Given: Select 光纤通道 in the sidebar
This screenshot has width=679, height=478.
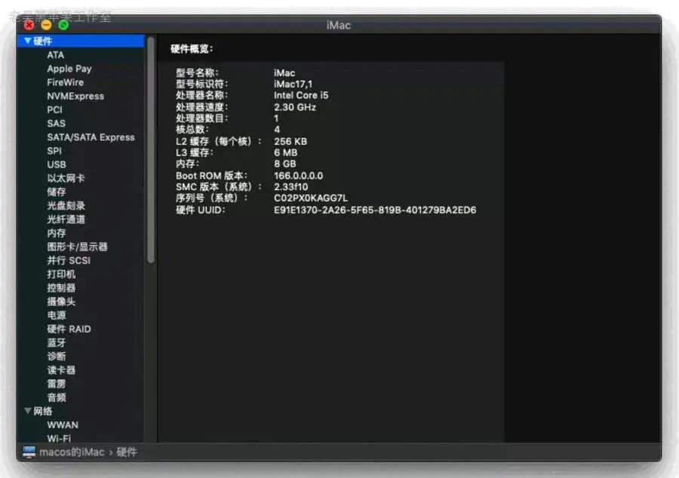Looking at the screenshot, I should coord(66,219).
